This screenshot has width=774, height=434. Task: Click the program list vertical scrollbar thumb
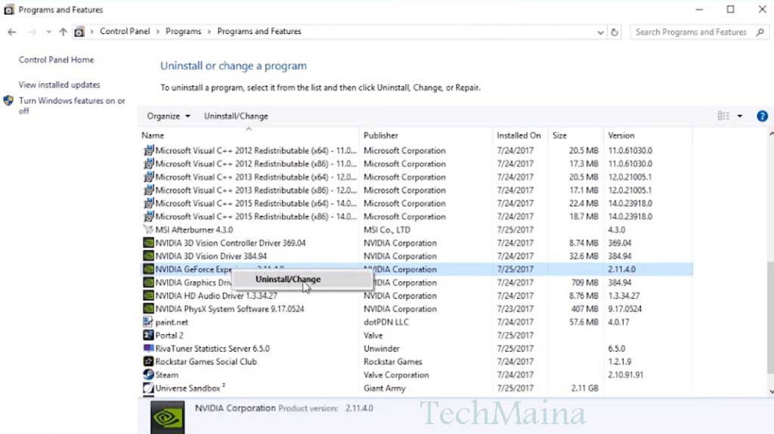pyautogui.click(x=770, y=318)
